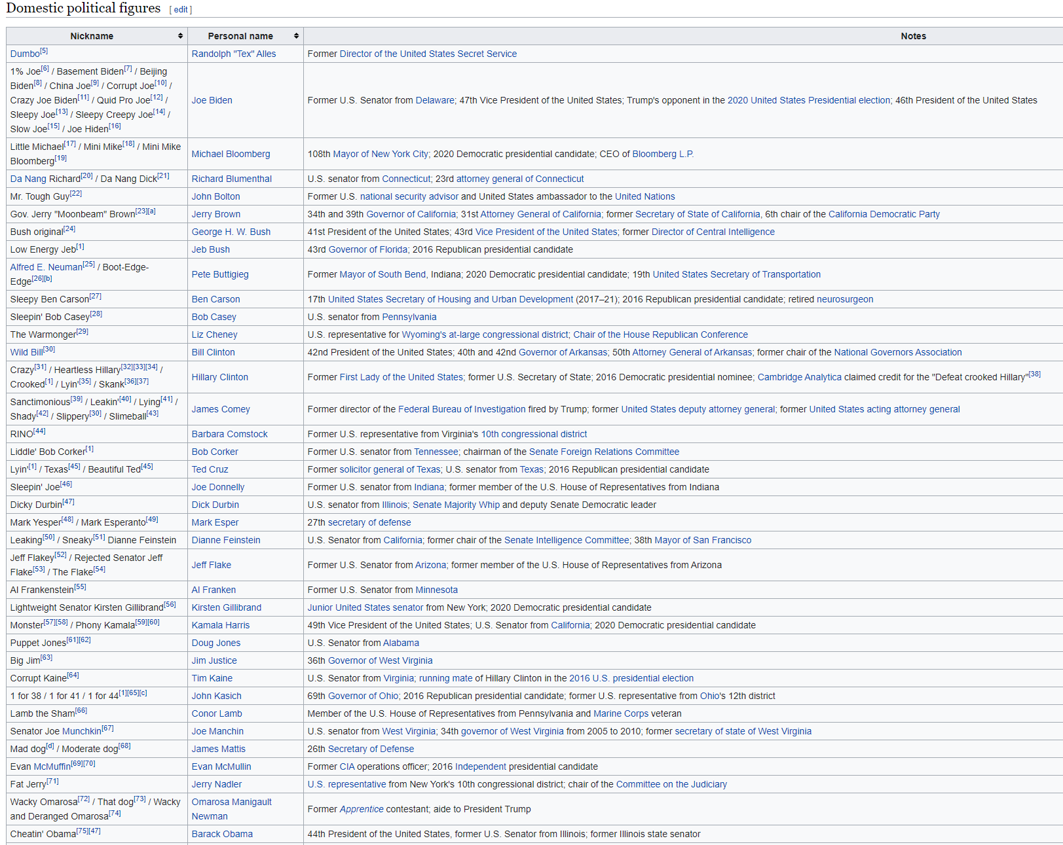Click Ben Carson personal name link
Viewport: 1063px width, 845px height.
click(215, 299)
